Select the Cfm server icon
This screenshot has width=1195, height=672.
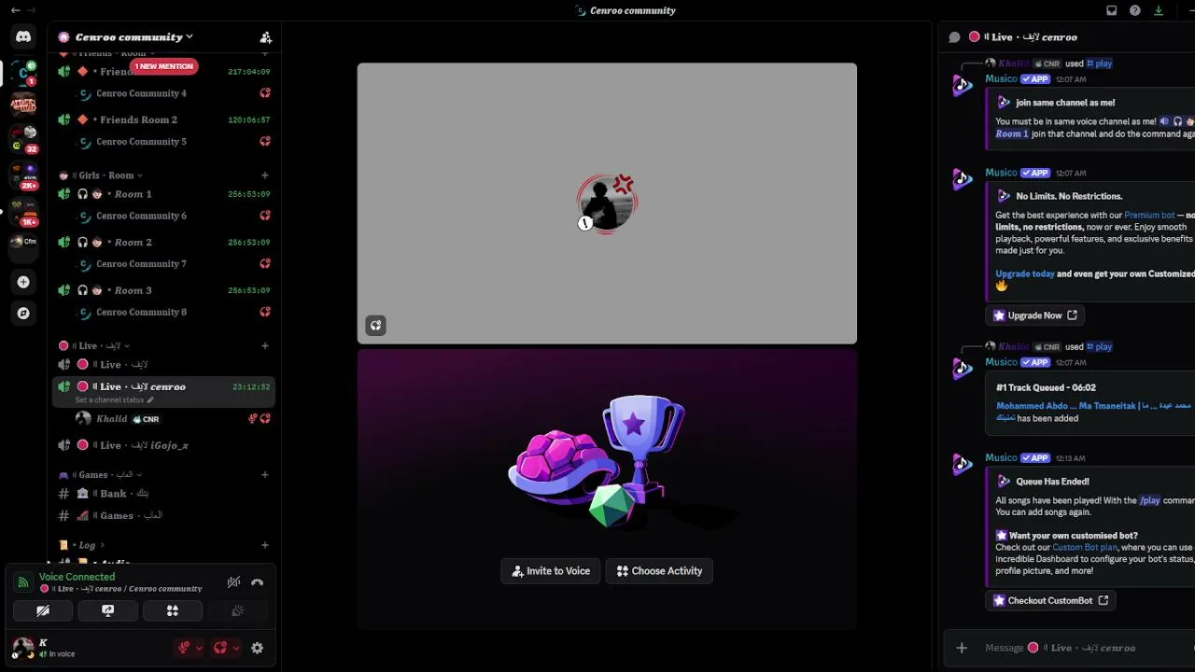(x=23, y=243)
